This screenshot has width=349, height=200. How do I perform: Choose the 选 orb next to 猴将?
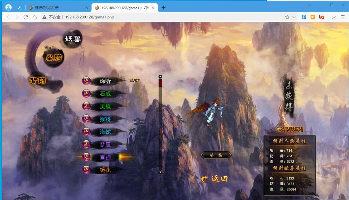[86, 119]
